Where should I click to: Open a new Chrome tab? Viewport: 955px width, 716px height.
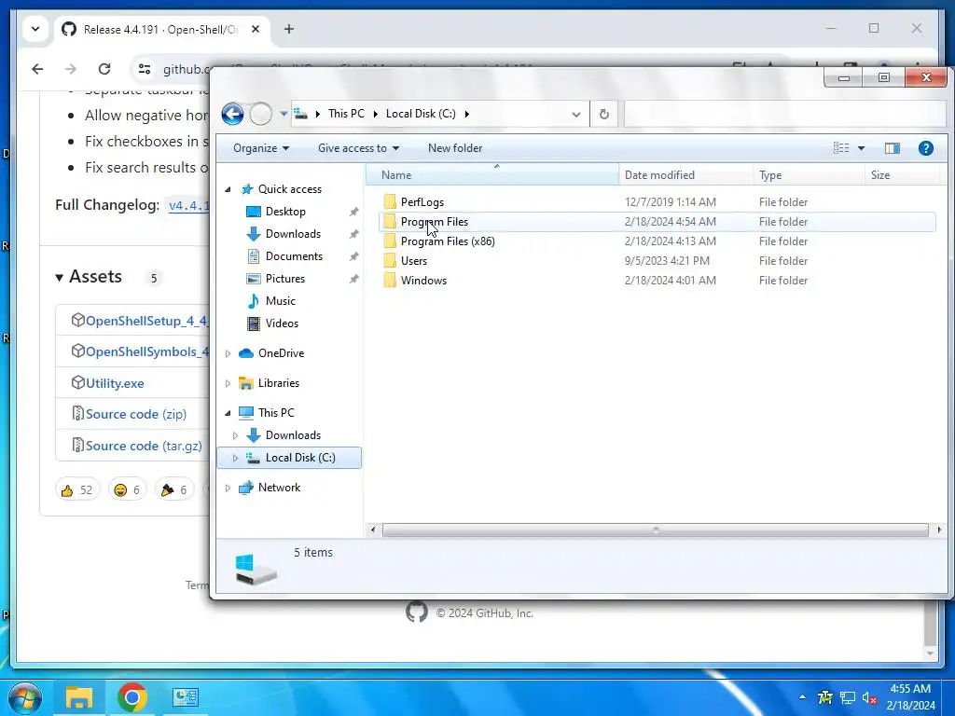pyautogui.click(x=289, y=29)
